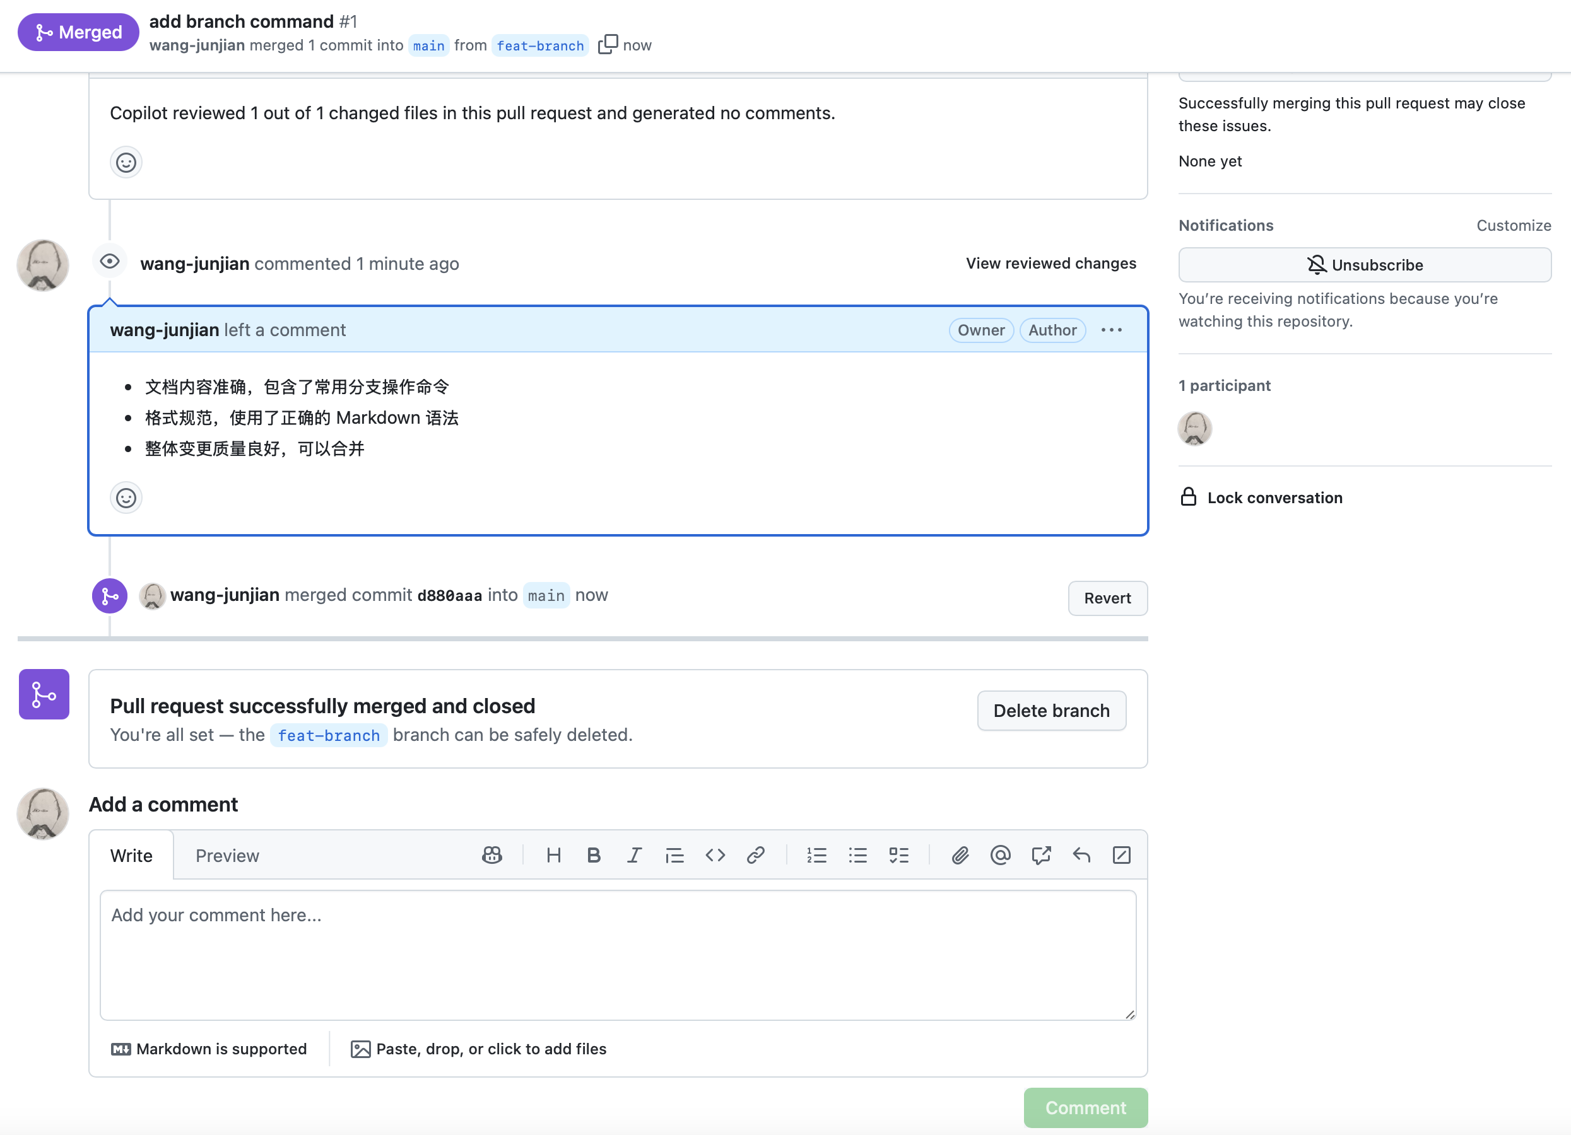Apply italic formatting in comment editor
This screenshot has height=1135, width=1571.
pyautogui.click(x=634, y=856)
